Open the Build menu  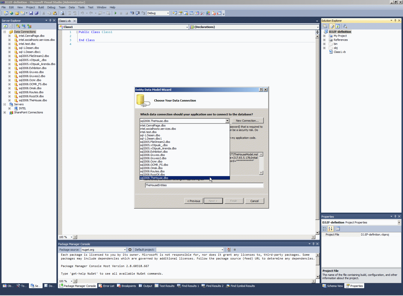[41, 7]
